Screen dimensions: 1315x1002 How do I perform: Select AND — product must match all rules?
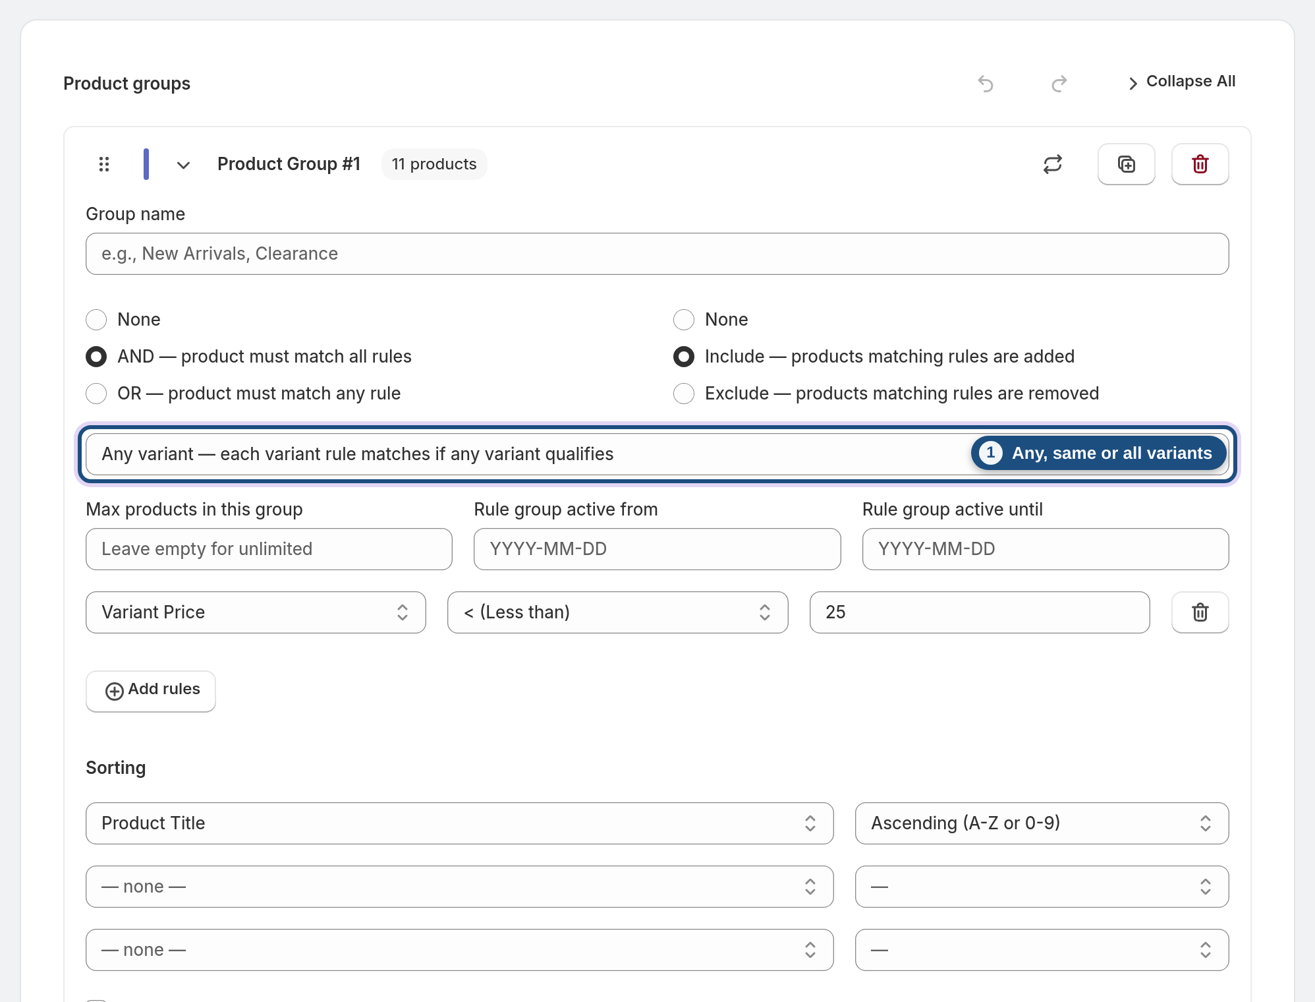pyautogui.click(x=249, y=357)
